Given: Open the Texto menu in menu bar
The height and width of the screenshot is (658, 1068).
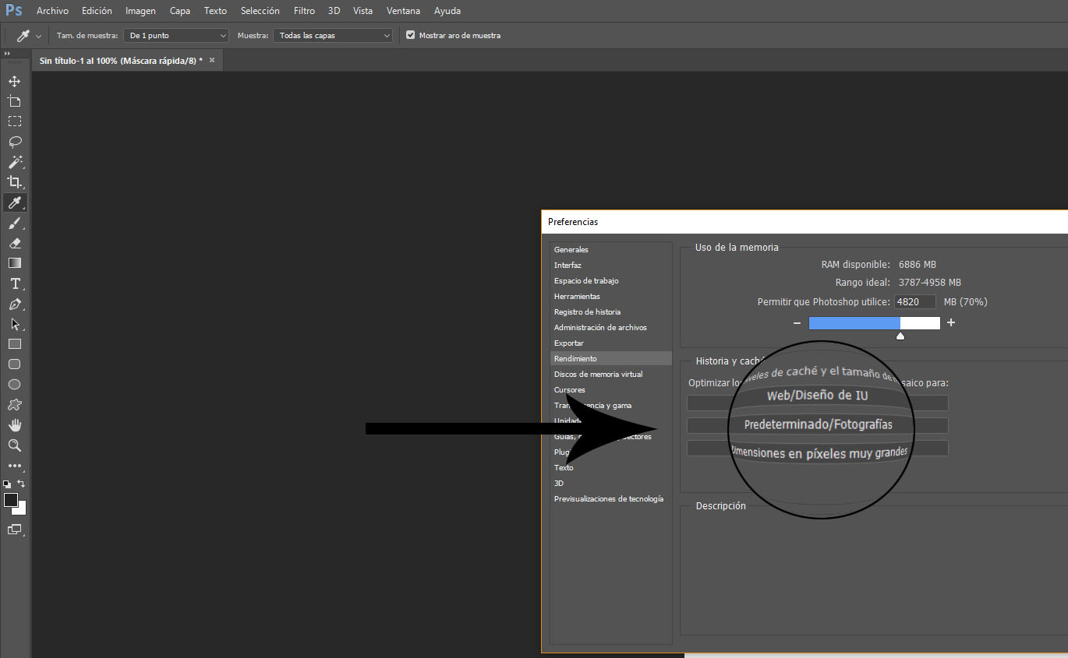Looking at the screenshot, I should point(215,11).
